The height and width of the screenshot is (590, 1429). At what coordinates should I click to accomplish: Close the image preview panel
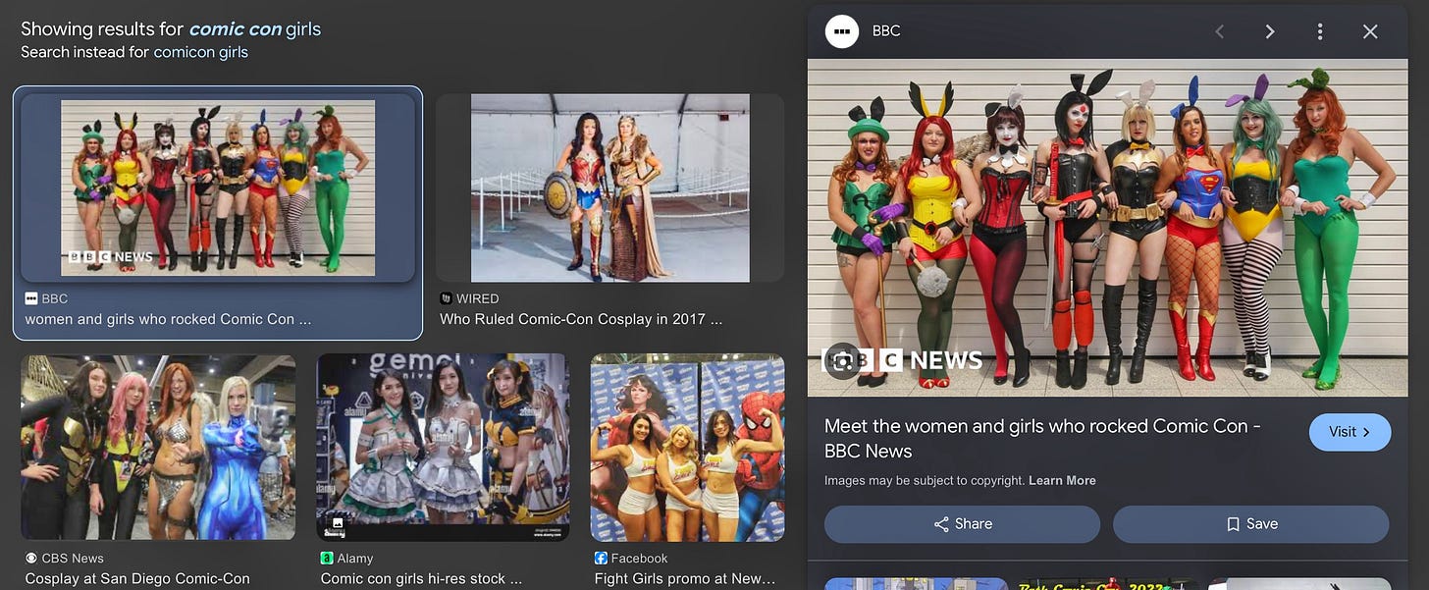click(x=1370, y=31)
